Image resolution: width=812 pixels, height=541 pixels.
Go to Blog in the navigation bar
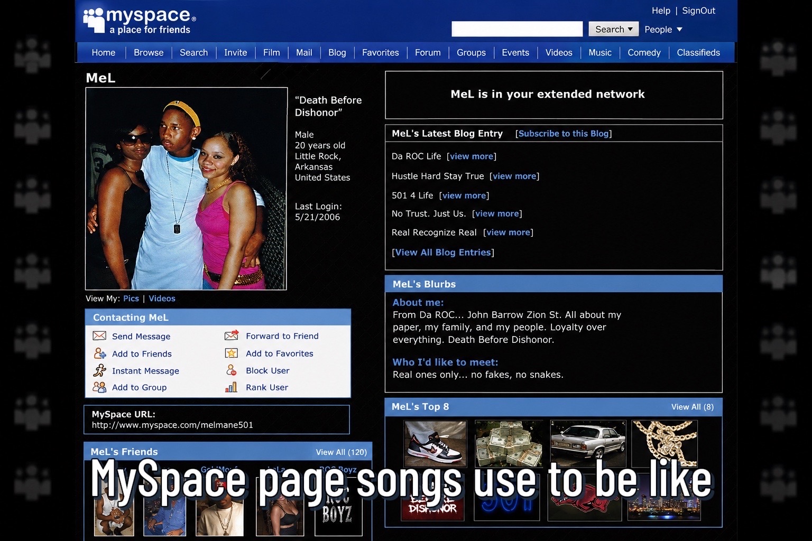(337, 53)
